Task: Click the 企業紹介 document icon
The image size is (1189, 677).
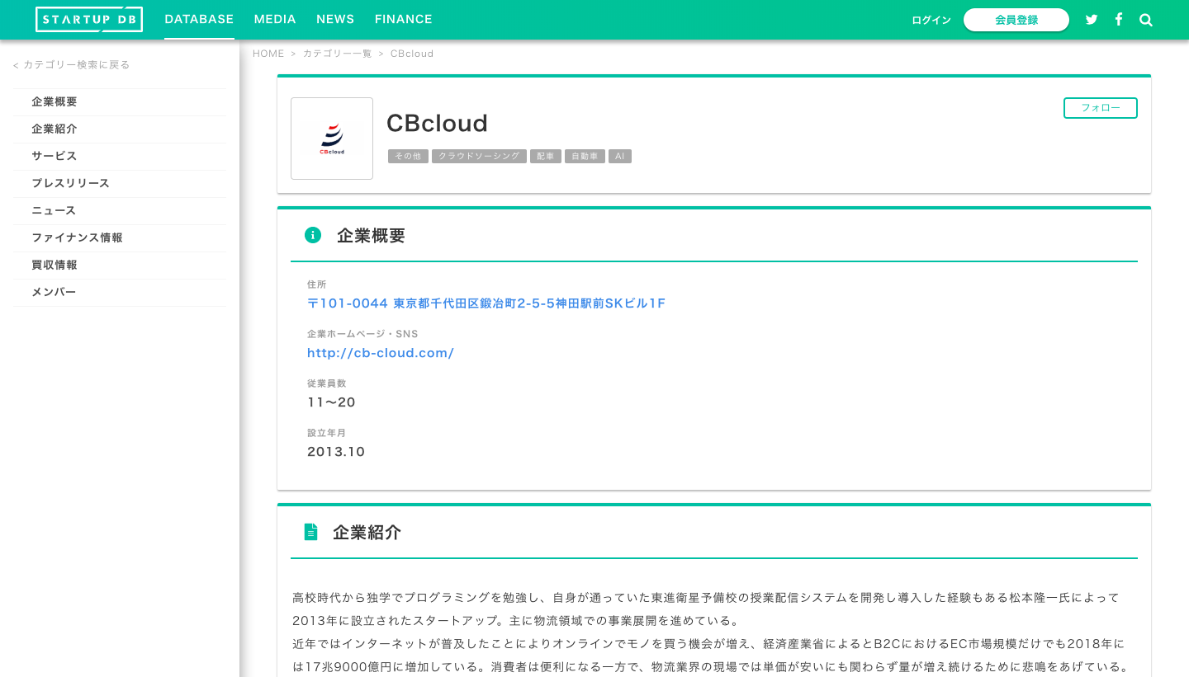Action: [311, 532]
